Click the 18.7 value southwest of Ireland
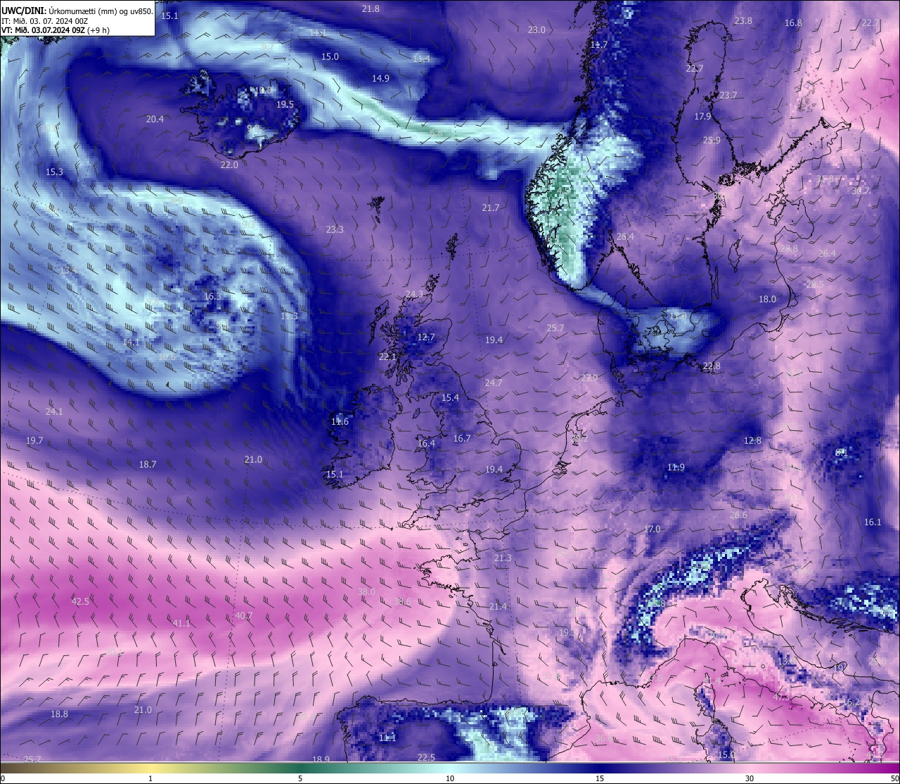 pos(148,464)
